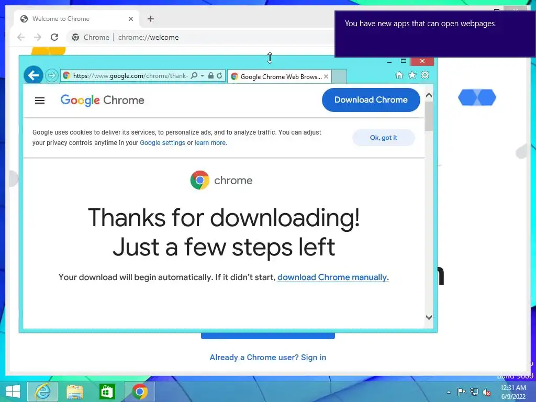Open a new blank tab in IE

pyautogui.click(x=339, y=76)
